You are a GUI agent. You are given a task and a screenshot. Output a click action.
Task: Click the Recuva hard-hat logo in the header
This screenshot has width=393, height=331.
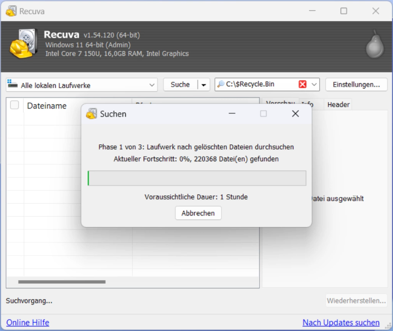click(24, 44)
